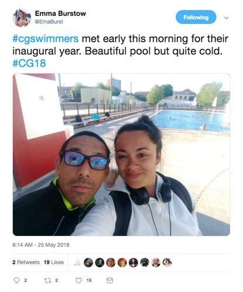Click the heart like icon
Image resolution: width=243 pixels, height=292 pixels.
click(x=78, y=280)
